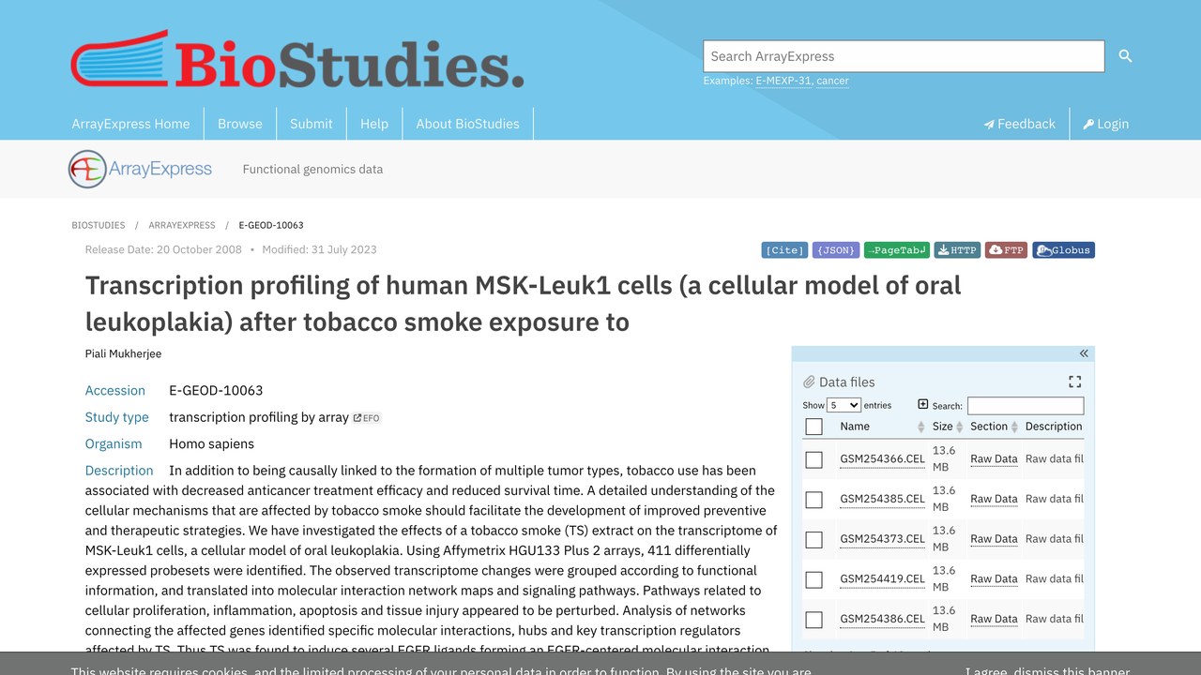This screenshot has width=1201, height=675.
Task: Open the GSM254419.CEL file link
Action: [x=882, y=579]
